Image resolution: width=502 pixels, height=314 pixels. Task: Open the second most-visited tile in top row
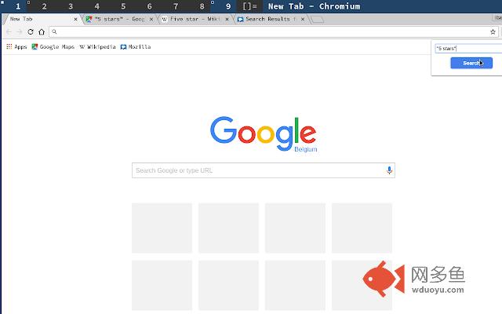click(228, 228)
